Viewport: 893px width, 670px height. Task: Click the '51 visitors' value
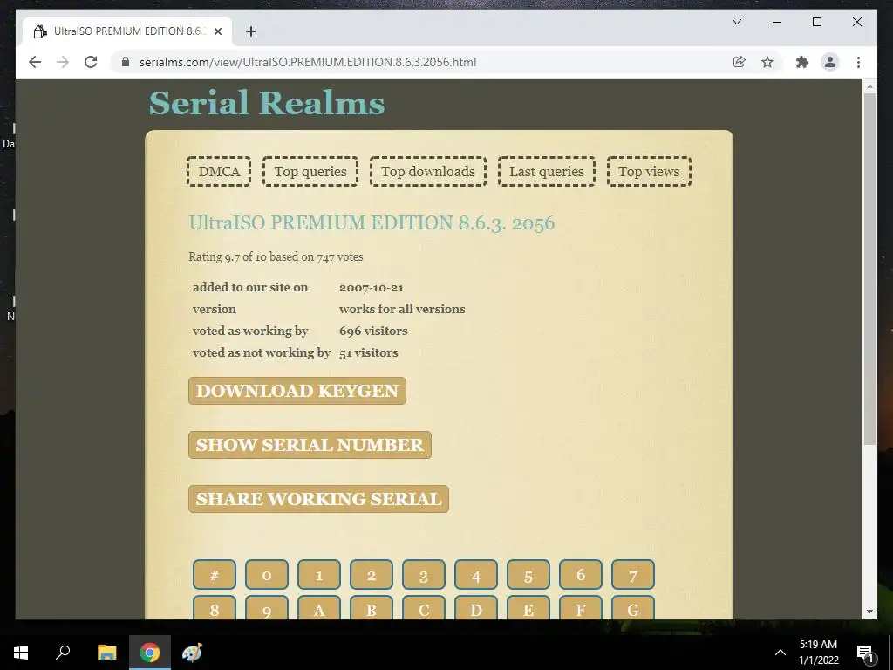pyautogui.click(x=369, y=352)
